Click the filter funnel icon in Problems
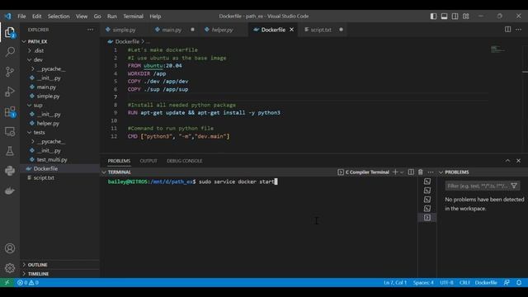The image size is (528, 297). [514, 186]
